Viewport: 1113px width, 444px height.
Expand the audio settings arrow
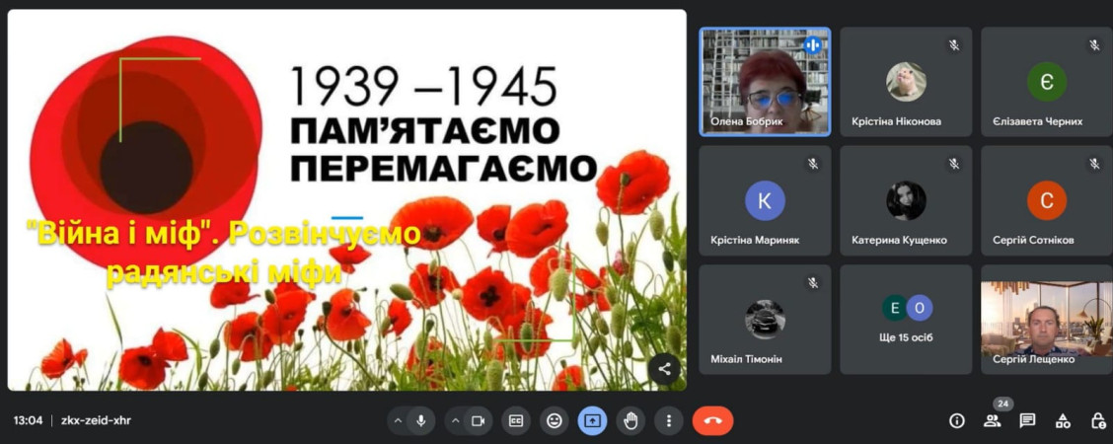(x=399, y=420)
